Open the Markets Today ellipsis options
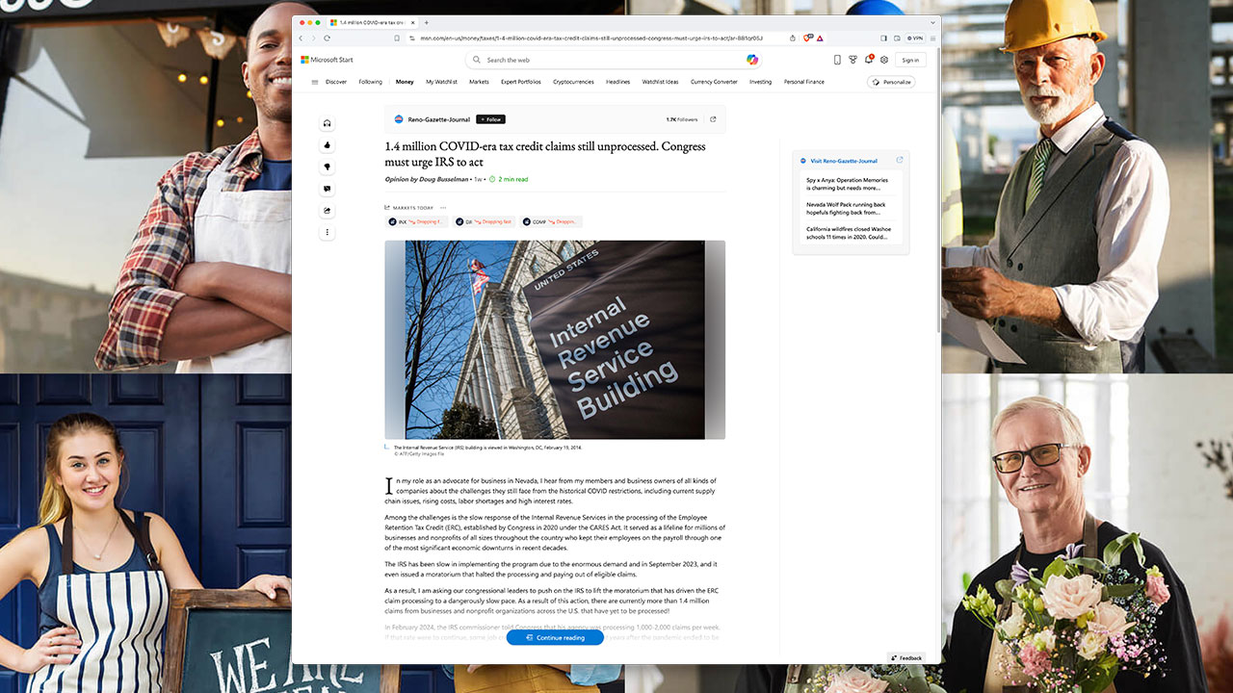Image resolution: width=1233 pixels, height=693 pixels. [443, 207]
